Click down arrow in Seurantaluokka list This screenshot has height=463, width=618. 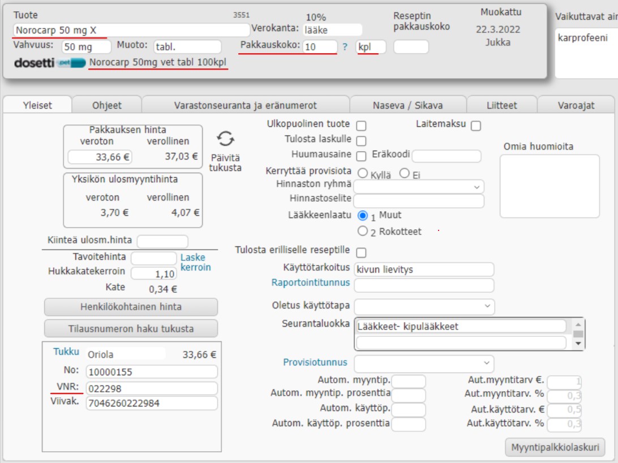pos(578,344)
